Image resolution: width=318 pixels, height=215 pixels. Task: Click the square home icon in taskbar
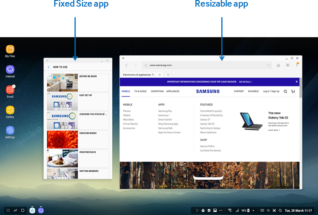click(23, 210)
